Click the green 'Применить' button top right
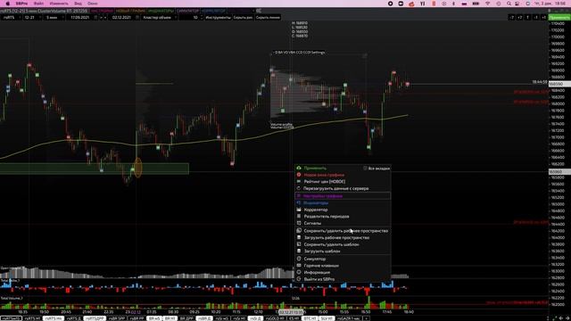Screen dimensions: 571x321 coord(559,18)
